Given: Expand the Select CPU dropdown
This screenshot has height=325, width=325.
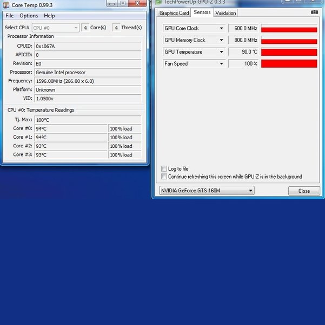Looking at the screenshot, I should (56, 28).
